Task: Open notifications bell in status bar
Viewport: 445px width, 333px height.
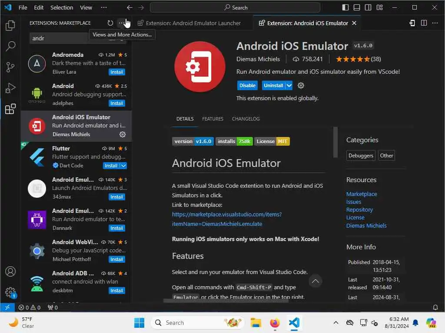Action: pyautogui.click(x=435, y=307)
